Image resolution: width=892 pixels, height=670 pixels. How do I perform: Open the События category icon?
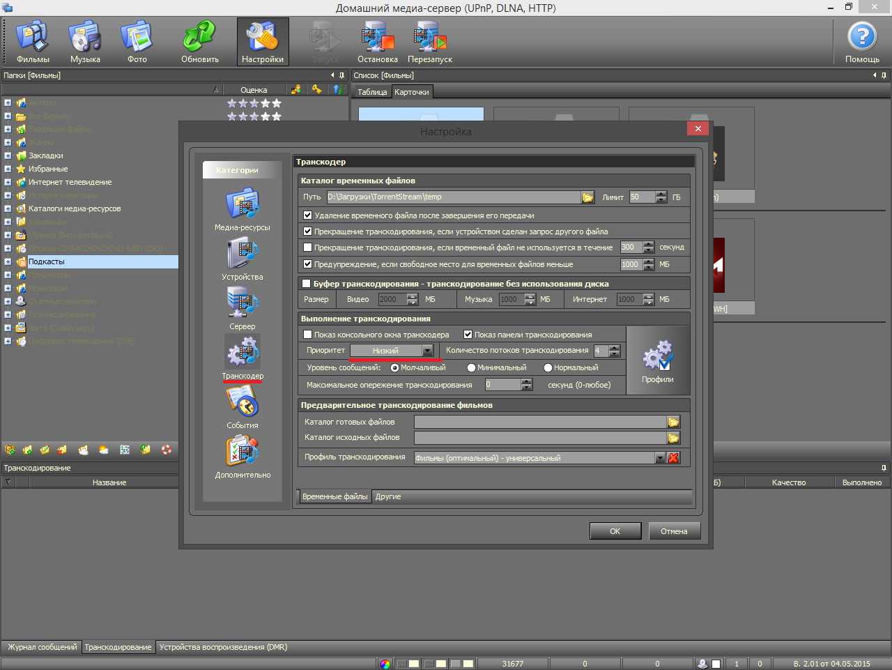point(242,404)
